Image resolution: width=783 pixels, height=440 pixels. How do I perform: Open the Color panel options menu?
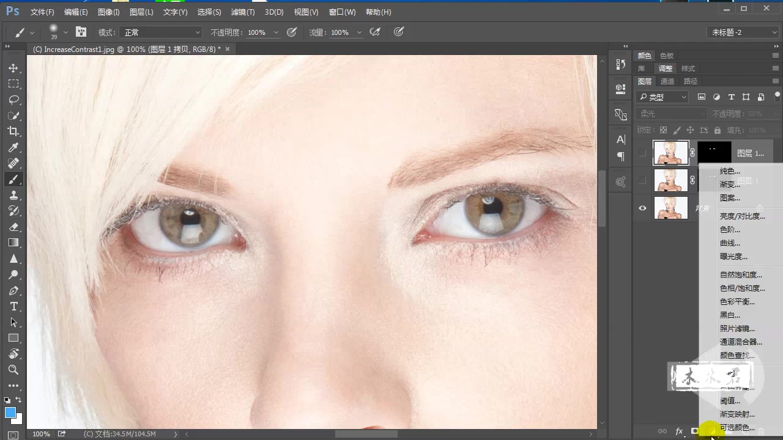(x=776, y=56)
